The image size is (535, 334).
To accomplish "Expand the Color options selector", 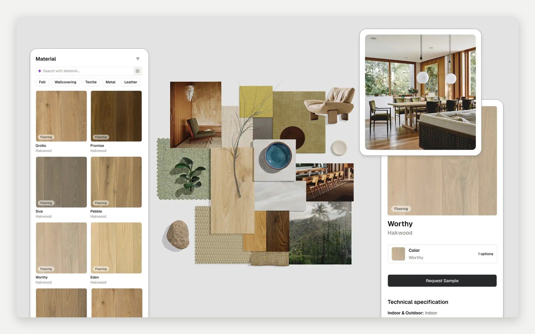I will click(442, 254).
